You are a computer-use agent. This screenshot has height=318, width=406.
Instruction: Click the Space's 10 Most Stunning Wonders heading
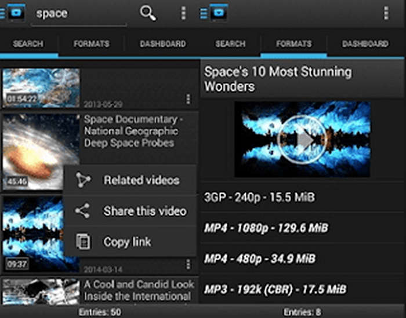point(278,79)
